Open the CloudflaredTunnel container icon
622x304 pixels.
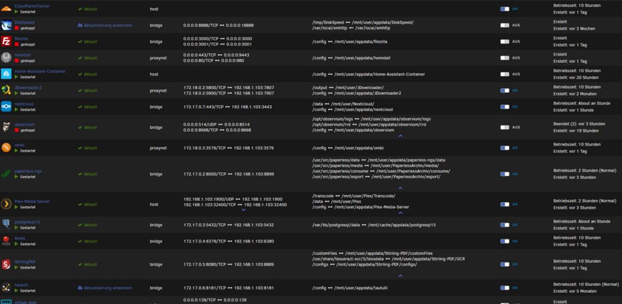coord(6,9)
